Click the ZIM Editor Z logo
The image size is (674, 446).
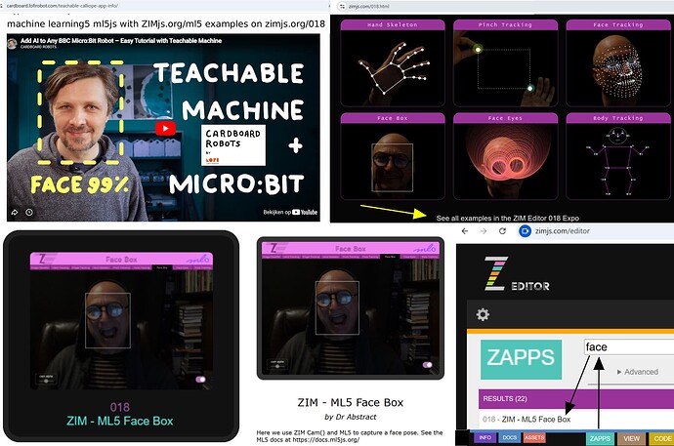pos(496,273)
